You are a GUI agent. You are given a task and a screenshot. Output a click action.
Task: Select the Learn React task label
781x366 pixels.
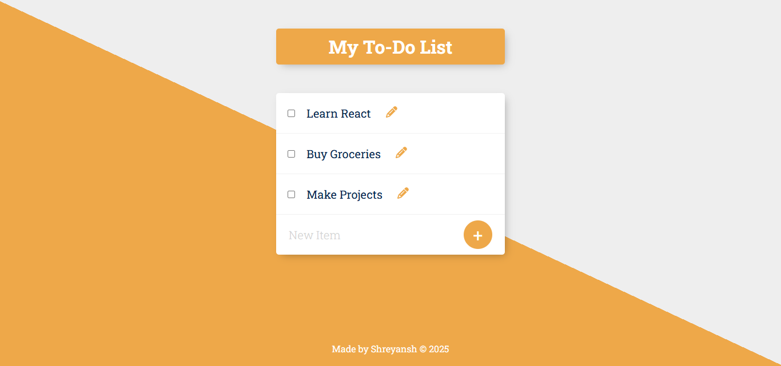(x=338, y=114)
